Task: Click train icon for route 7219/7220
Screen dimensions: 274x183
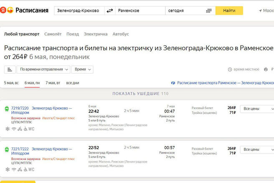Action: click(6, 108)
